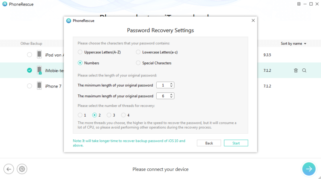Click the iPhone 7 device icon
The height and width of the screenshot is (179, 321).
39,85
